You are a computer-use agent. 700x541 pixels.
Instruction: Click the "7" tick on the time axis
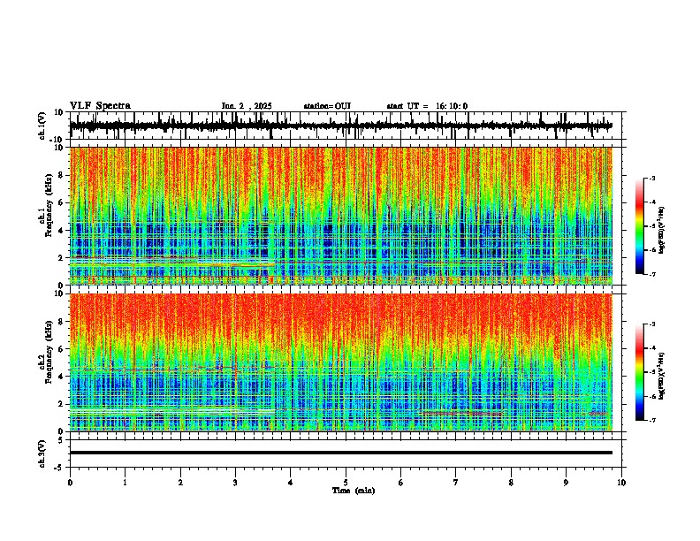[456, 483]
